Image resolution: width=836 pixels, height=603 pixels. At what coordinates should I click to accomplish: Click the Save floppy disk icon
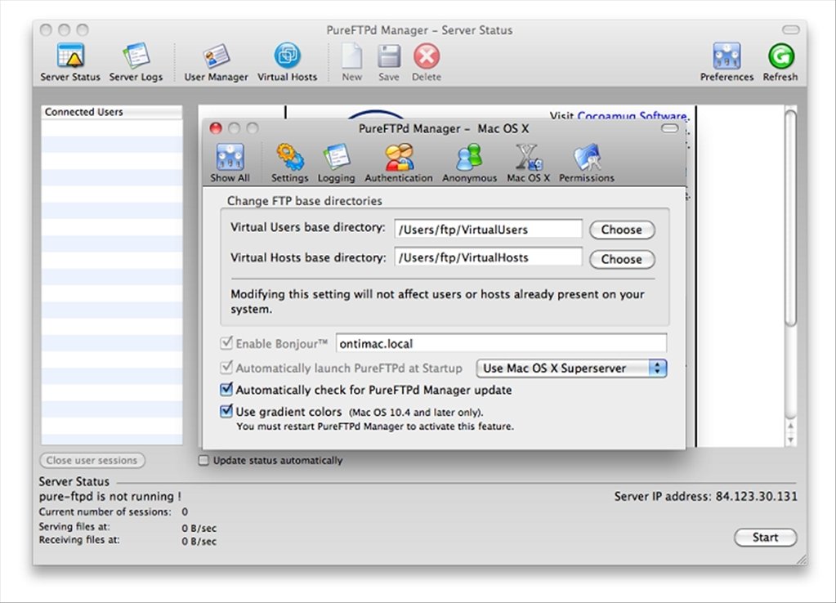pyautogui.click(x=389, y=62)
